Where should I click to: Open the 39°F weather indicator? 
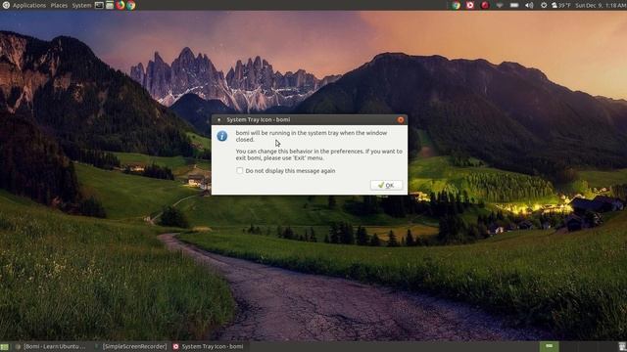561,5
